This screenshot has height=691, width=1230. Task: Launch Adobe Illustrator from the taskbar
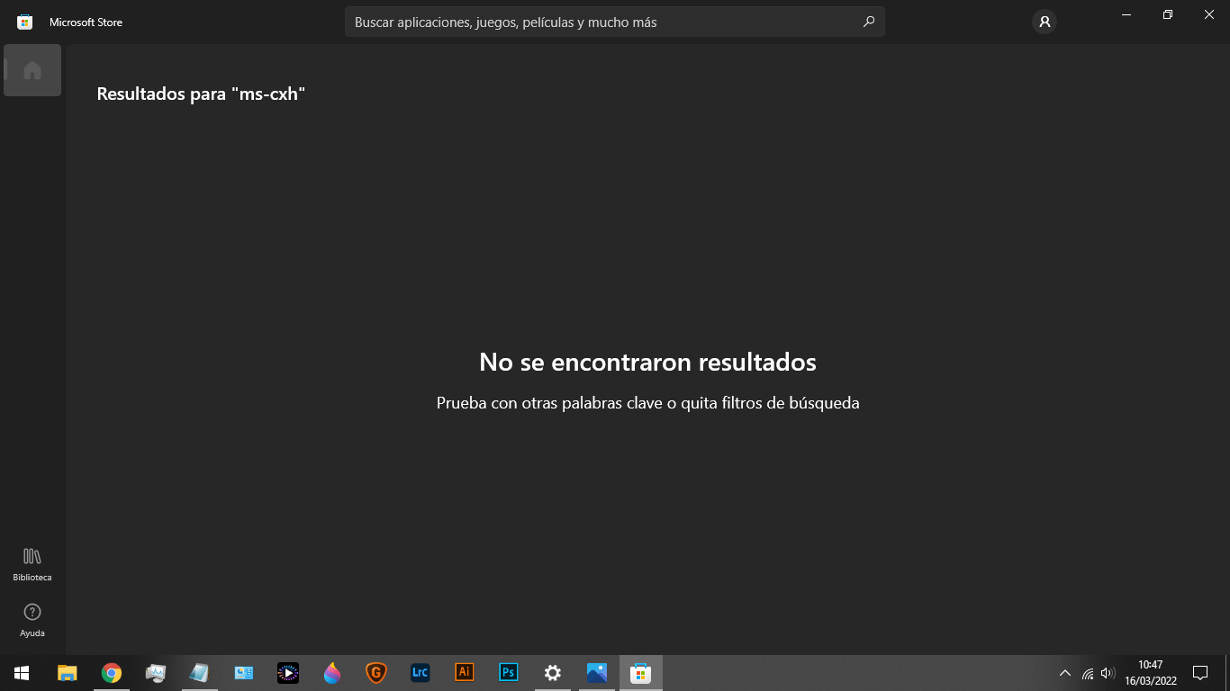(464, 673)
